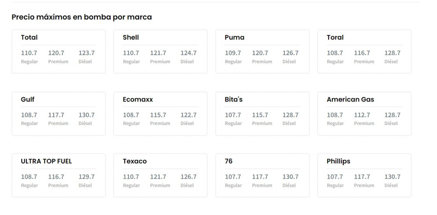Click American Gas Premium price 112.7

click(362, 115)
